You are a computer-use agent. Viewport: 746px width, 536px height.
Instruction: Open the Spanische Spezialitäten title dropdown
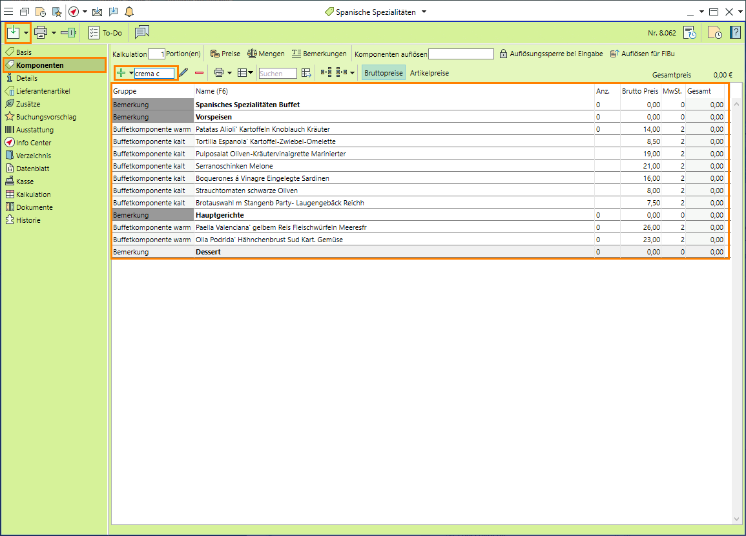[x=424, y=12]
